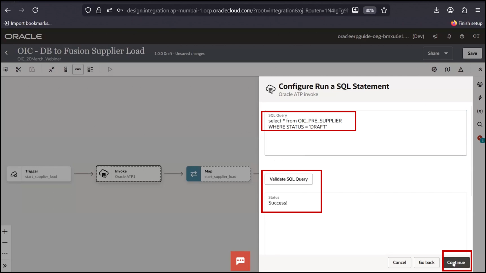Image resolution: width=486 pixels, height=273 pixels.
Task: Open business identifiers (I) icon
Action: (x=448, y=69)
